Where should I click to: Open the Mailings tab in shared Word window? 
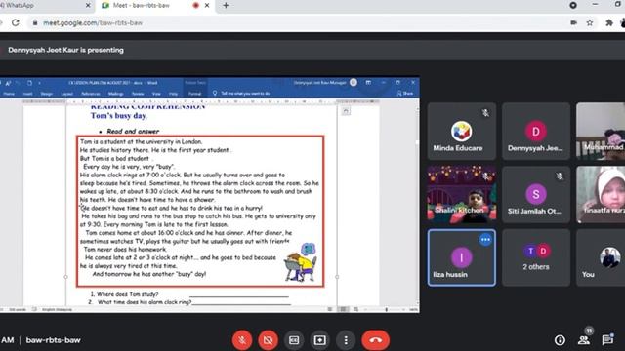(x=116, y=94)
